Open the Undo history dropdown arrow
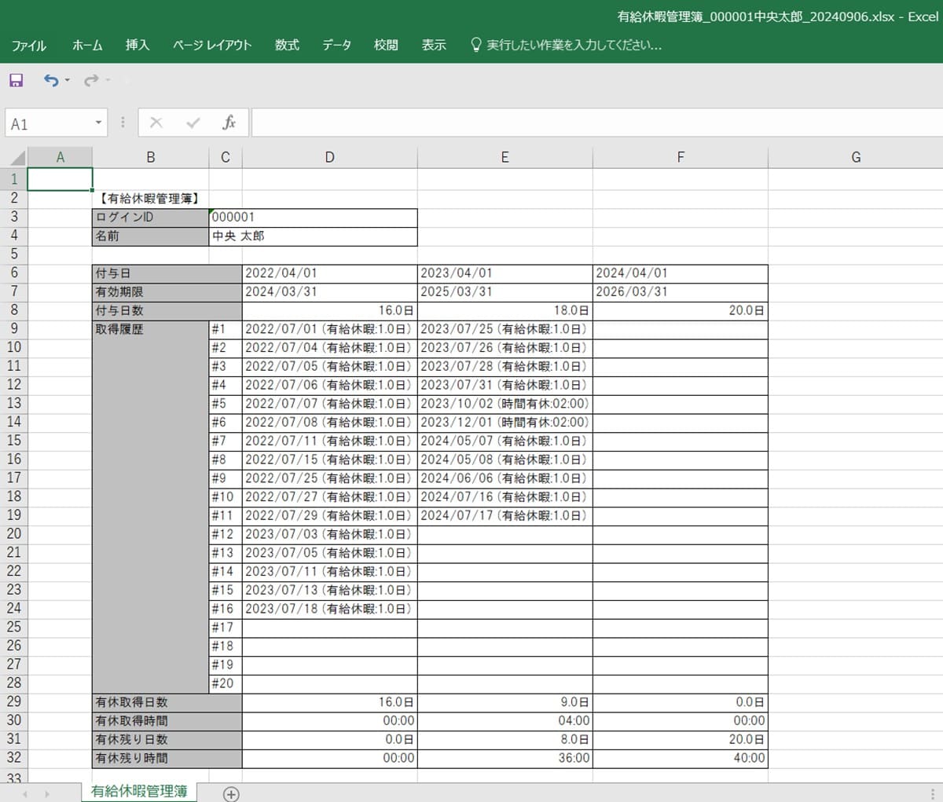Viewport: 943px width, 802px height. [x=68, y=80]
